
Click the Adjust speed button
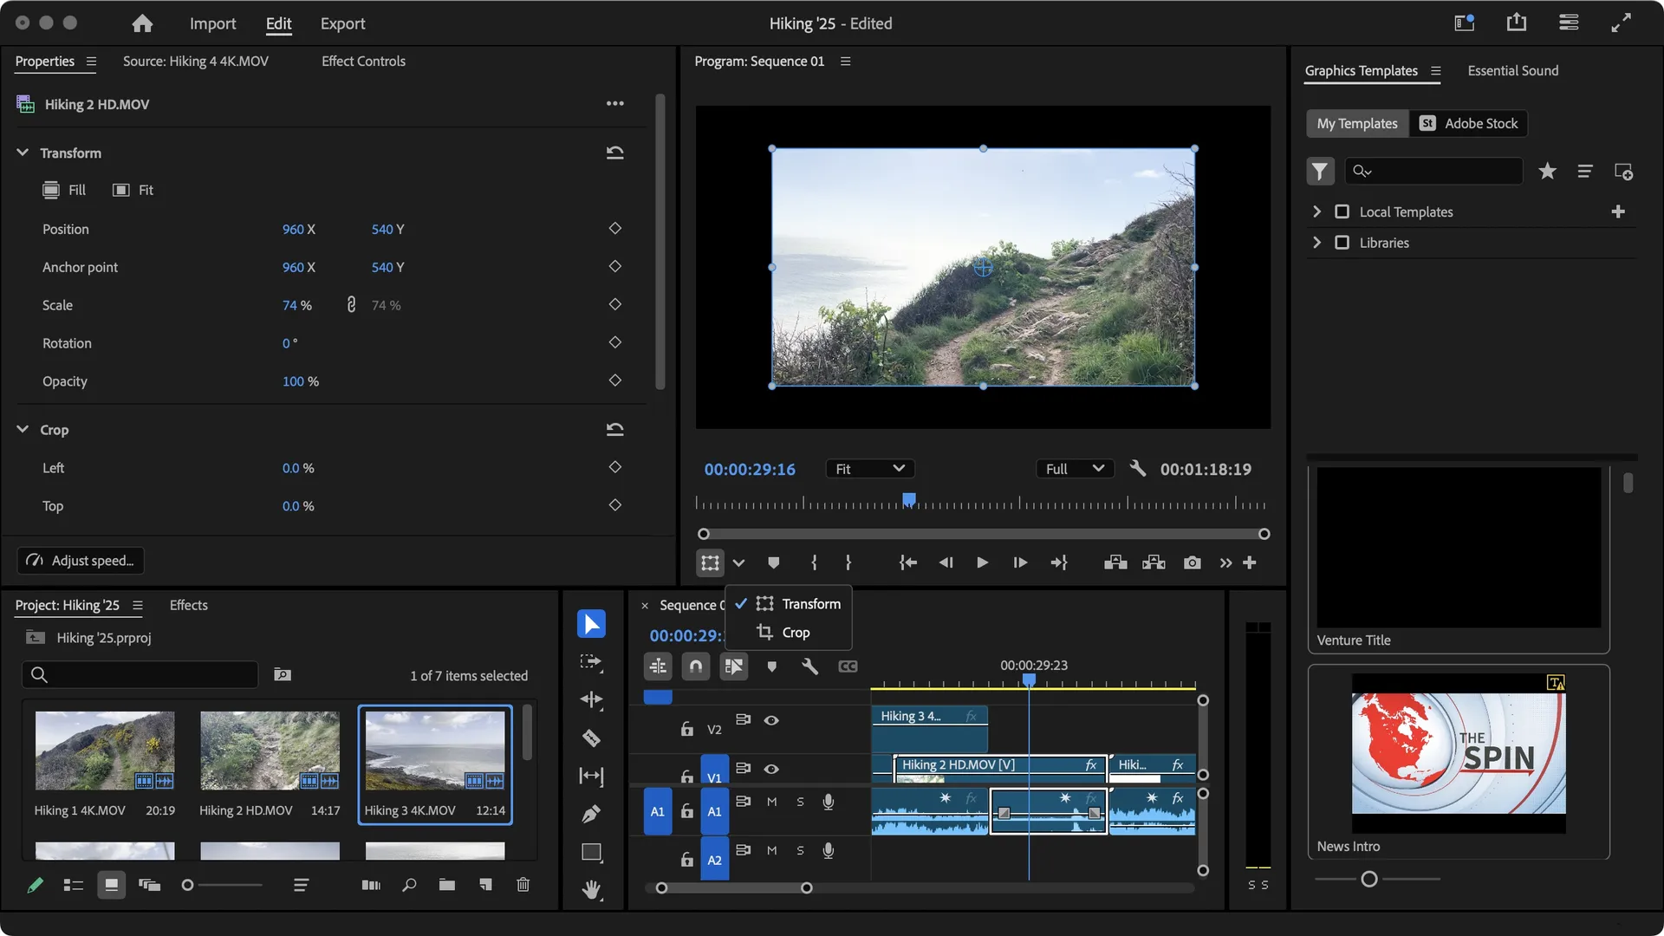pyautogui.click(x=80, y=560)
